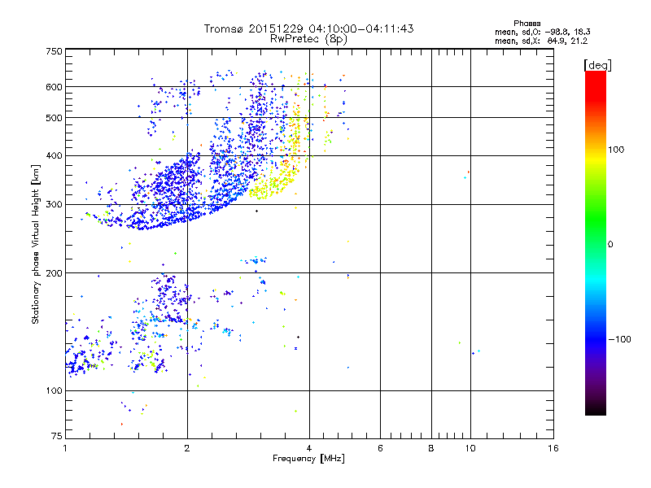The width and height of the screenshot is (651, 488).
Task: Click the y-axis tick label '200'
Action: [54, 273]
